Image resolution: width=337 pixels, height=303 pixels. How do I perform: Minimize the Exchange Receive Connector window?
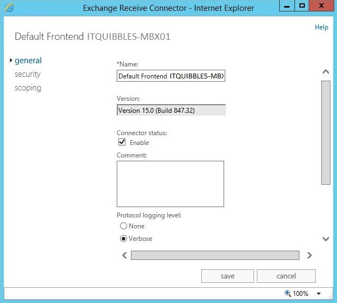pos(286,6)
